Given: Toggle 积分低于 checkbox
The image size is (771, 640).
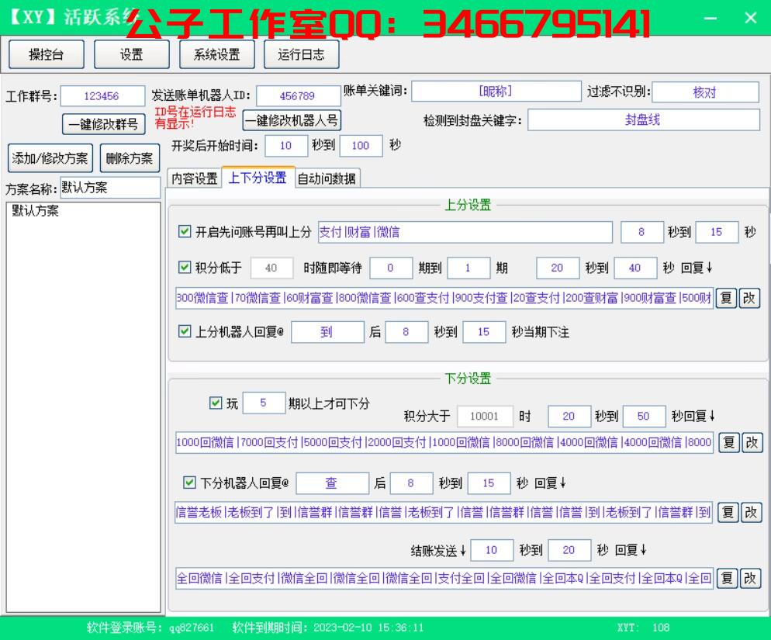Looking at the screenshot, I should click(x=185, y=267).
